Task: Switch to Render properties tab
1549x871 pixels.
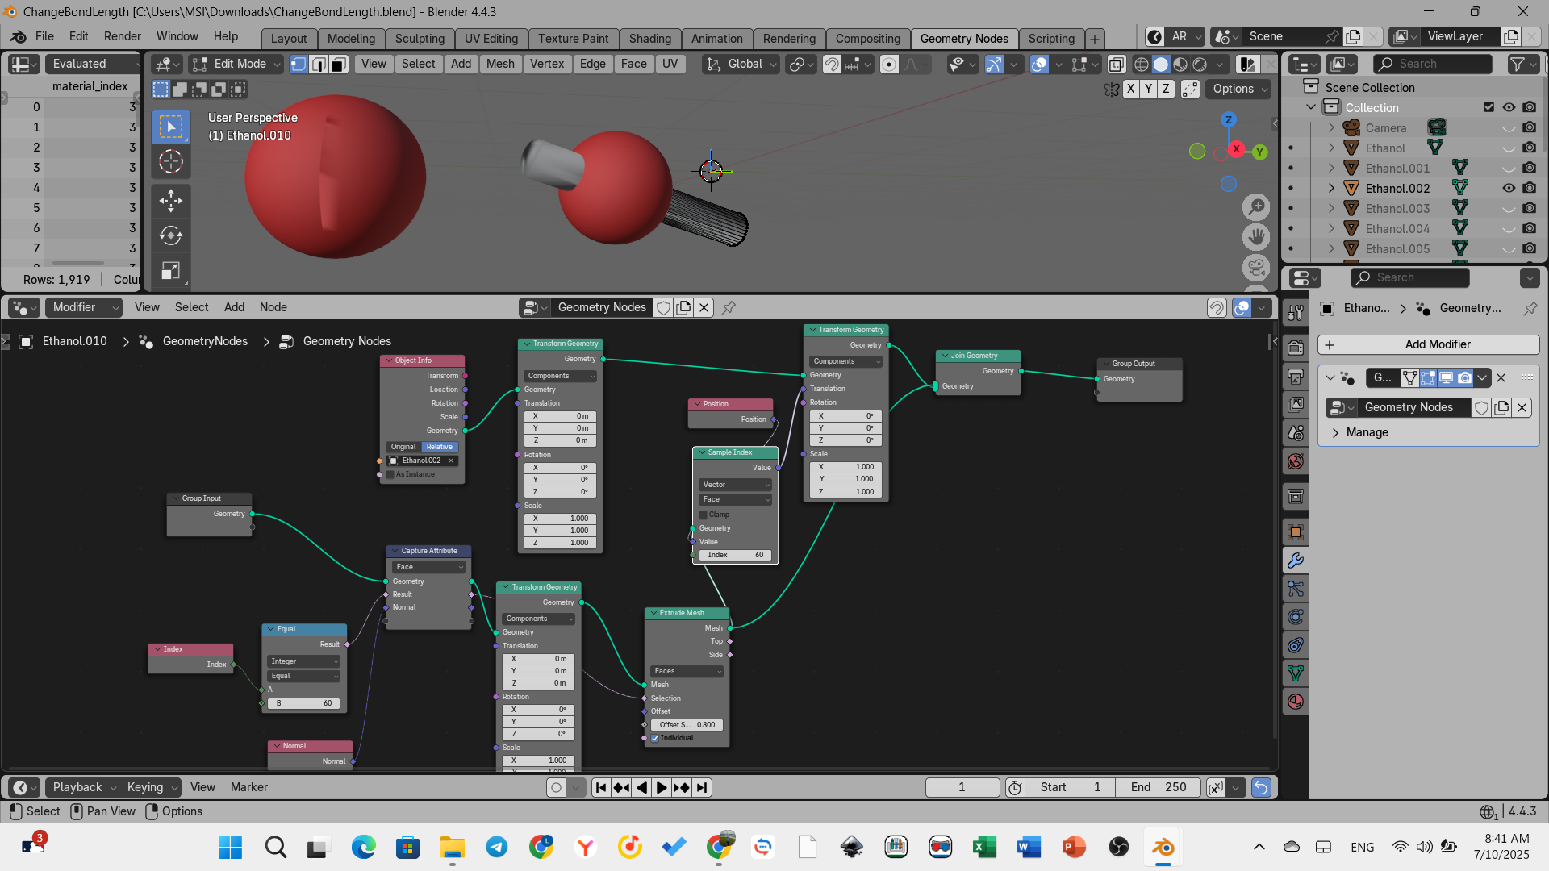Action: (x=1296, y=348)
